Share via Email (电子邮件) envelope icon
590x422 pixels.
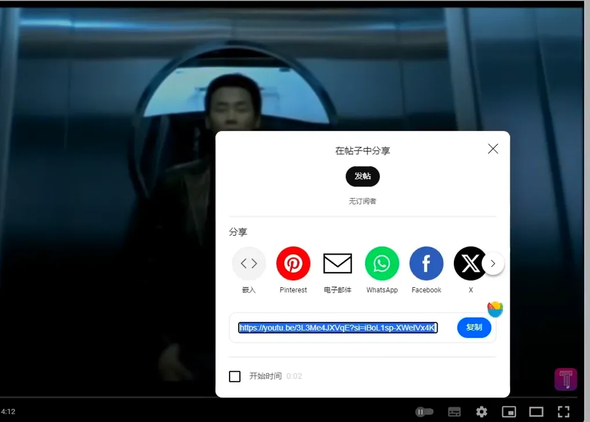(337, 264)
